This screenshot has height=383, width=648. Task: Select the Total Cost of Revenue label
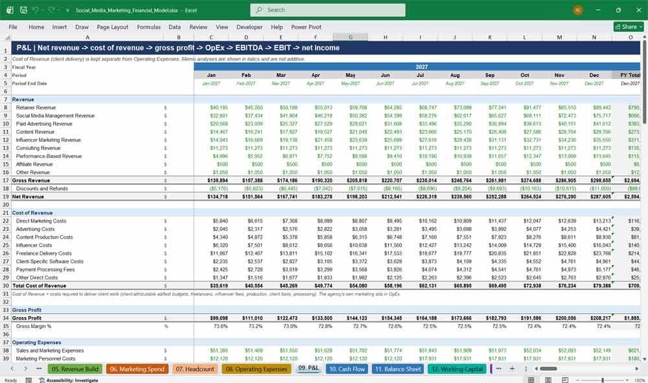coord(39,285)
